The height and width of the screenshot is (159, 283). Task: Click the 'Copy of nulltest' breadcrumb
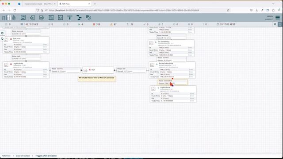[23, 156]
